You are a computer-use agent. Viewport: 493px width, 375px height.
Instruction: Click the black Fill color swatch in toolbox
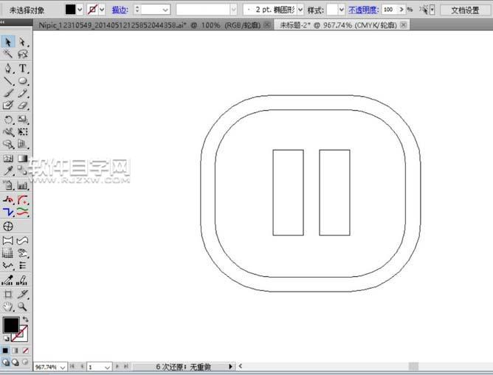click(x=11, y=326)
